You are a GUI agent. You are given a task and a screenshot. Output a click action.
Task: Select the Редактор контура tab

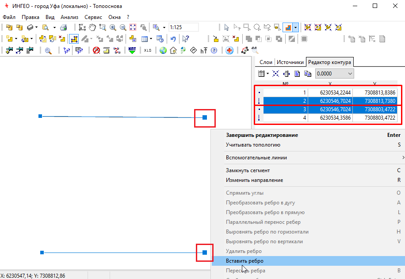click(x=329, y=62)
